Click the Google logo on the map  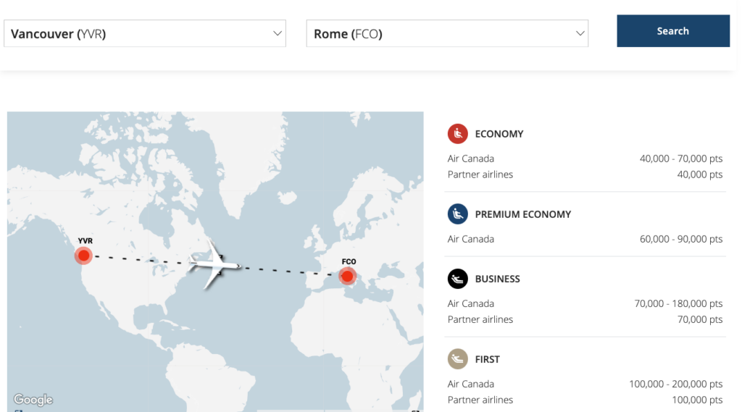click(x=33, y=400)
